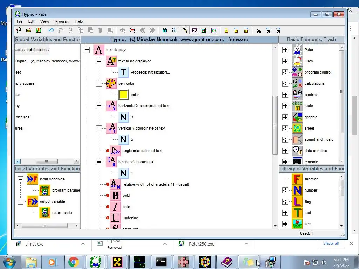
Task: Toggle red marker beside underline item
Action: pyautogui.click(x=108, y=218)
